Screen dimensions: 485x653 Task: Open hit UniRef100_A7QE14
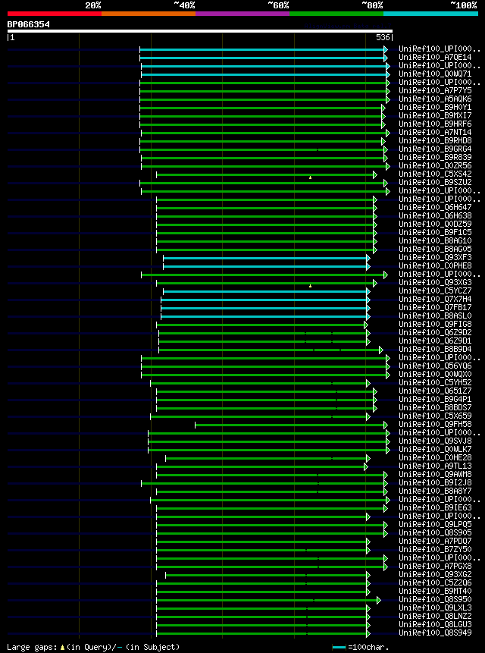(x=435, y=58)
